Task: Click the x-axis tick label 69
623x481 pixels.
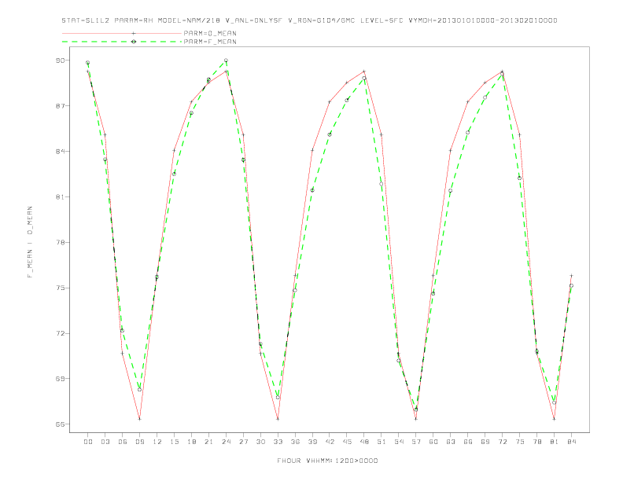Action: coord(485,442)
